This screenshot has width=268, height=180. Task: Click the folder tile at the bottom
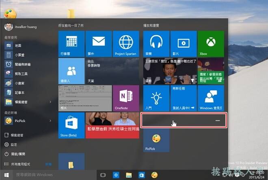(71, 161)
